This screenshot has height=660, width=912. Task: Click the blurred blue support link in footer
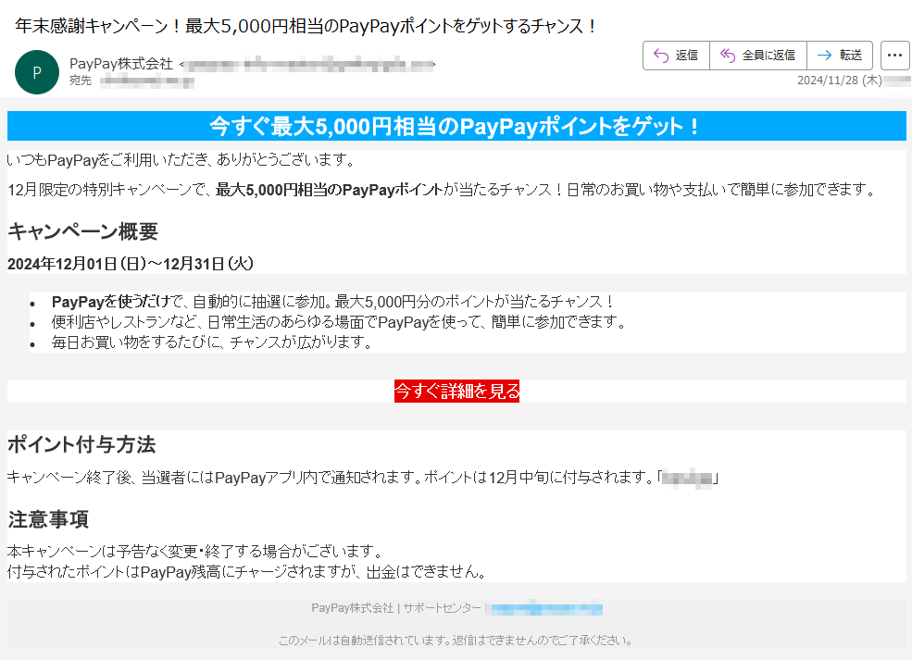(x=546, y=609)
